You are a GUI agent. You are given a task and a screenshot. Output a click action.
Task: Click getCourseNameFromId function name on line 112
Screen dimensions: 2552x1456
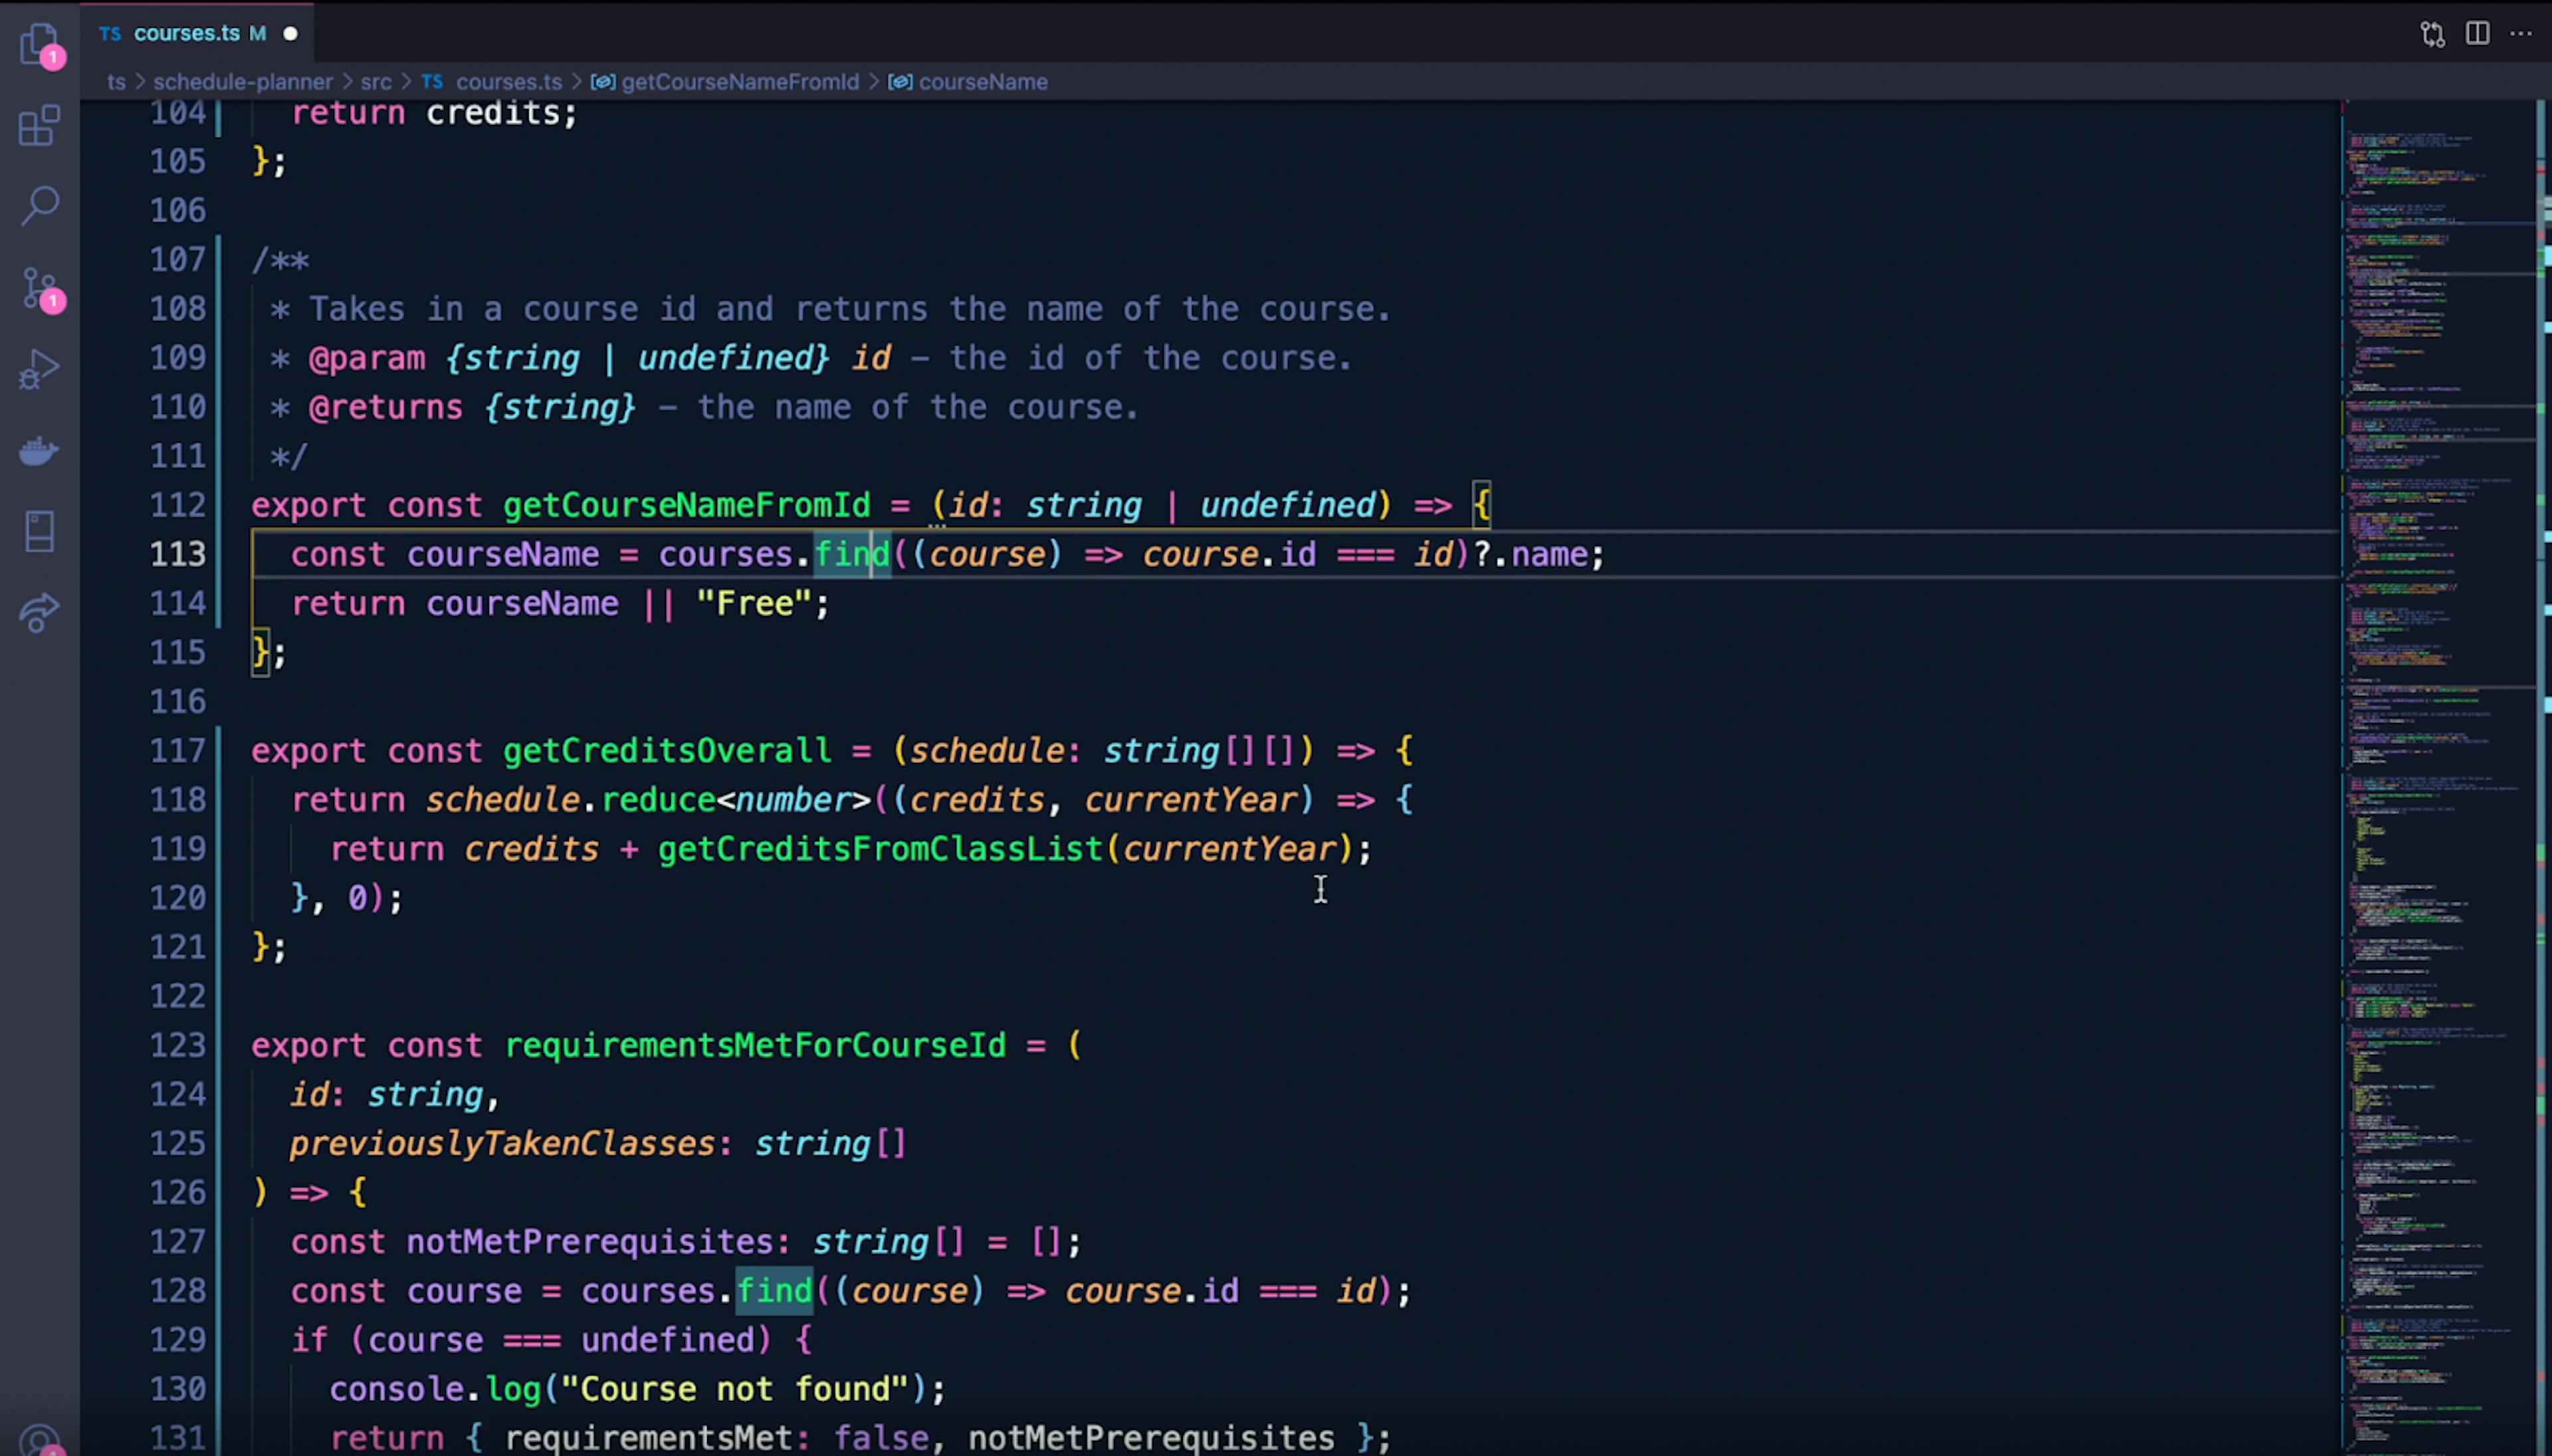click(x=686, y=505)
